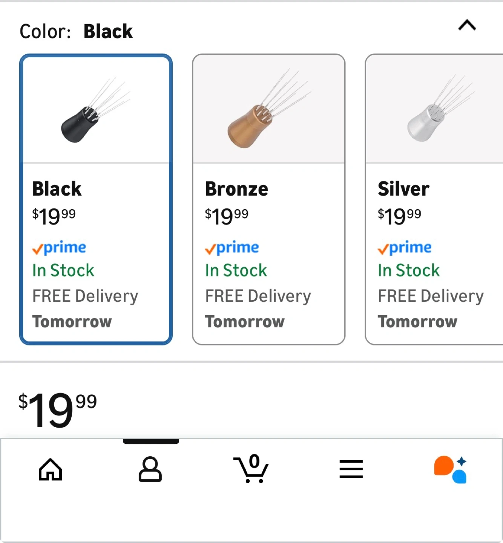Click the prime badge under Silver
Viewport: 503px width, 543px height.
pyautogui.click(x=405, y=248)
